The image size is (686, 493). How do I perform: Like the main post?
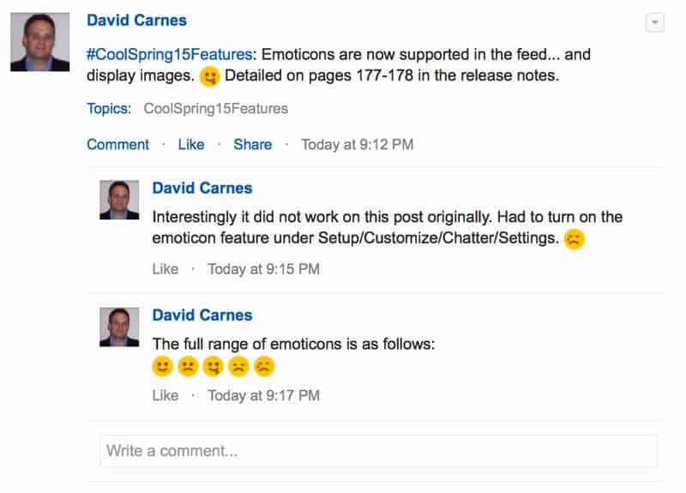pyautogui.click(x=191, y=144)
